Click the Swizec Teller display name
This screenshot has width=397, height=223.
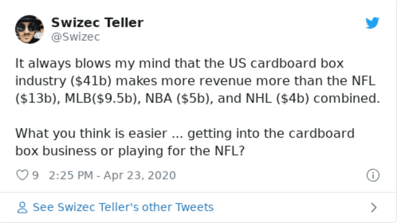pyautogui.click(x=97, y=22)
